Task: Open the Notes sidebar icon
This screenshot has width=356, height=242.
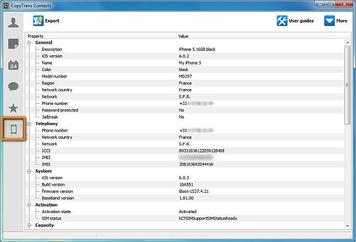Action: [13, 44]
